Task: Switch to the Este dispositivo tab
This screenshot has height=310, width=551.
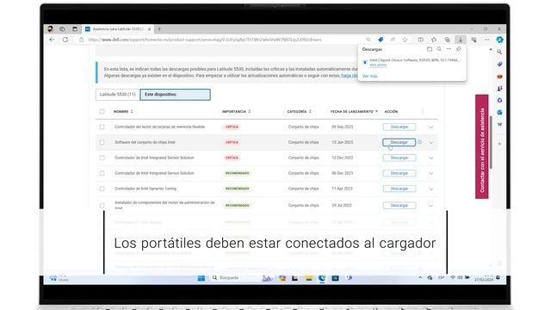Action: [x=176, y=95]
